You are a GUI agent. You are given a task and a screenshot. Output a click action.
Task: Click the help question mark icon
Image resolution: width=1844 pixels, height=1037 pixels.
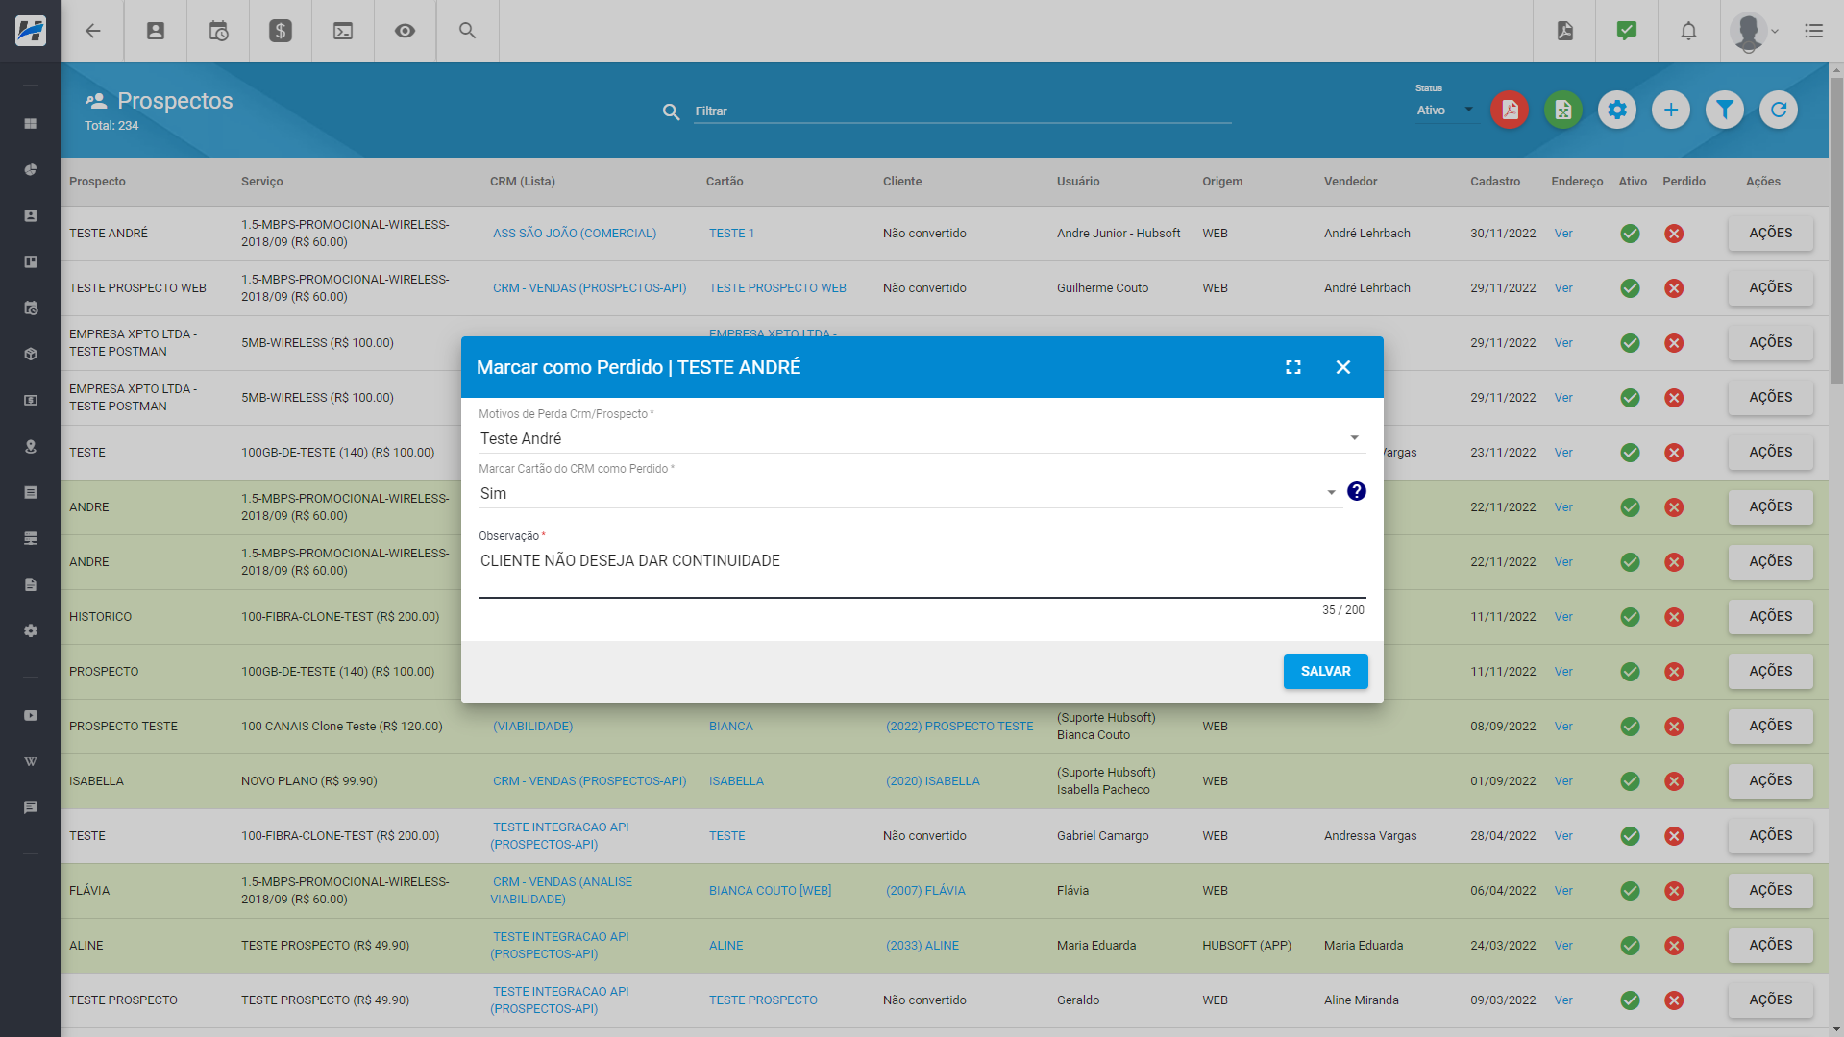point(1357,491)
